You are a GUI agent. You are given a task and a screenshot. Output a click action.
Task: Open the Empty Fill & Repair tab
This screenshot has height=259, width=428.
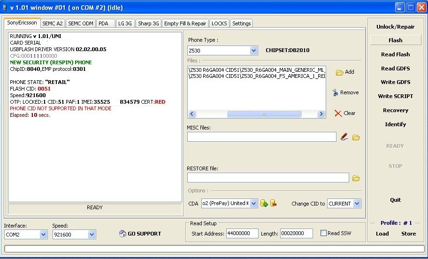coord(185,23)
